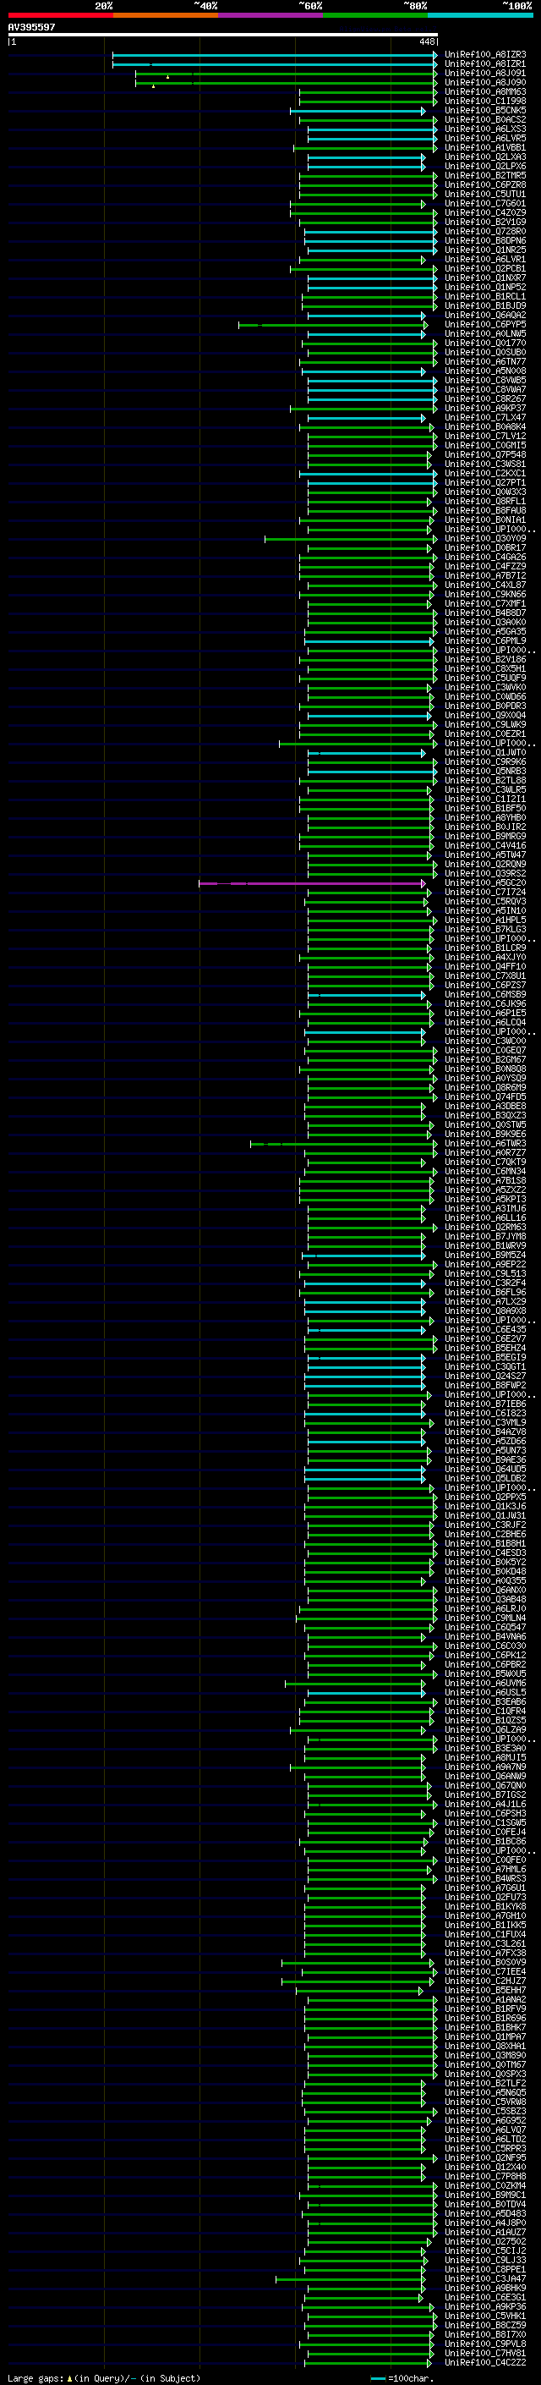Screen dimensions: 541x2385
Task: Select the UniRef100_A5GC20 label
Action: coord(485,883)
